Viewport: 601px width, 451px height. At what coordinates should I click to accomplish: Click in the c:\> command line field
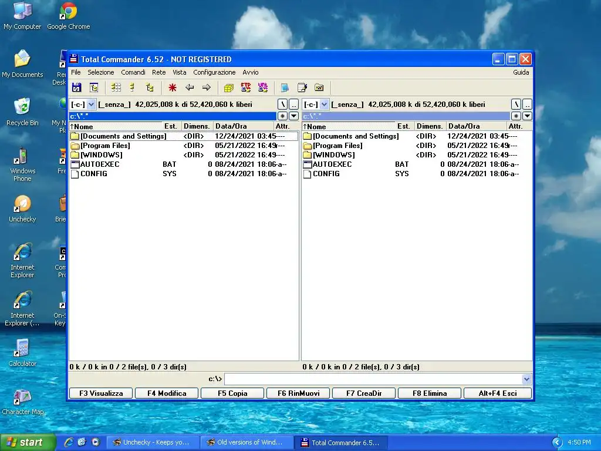tap(373, 379)
